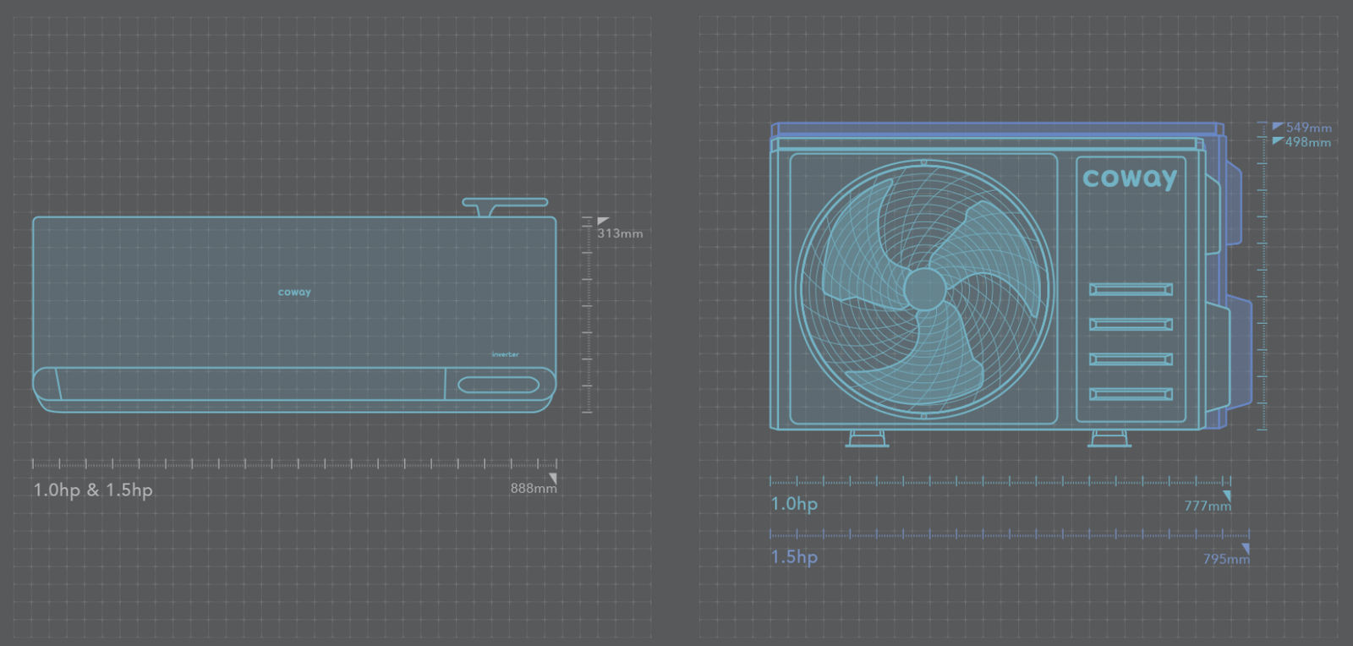Click the small coway logo on indoor unit
Screen dimensions: 1353x646
(294, 293)
